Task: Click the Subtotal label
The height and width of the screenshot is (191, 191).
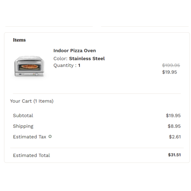Action: 23,115
